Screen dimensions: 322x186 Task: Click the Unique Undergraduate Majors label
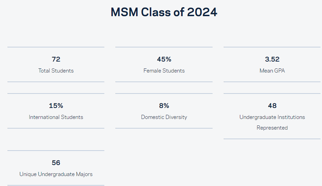(56, 174)
